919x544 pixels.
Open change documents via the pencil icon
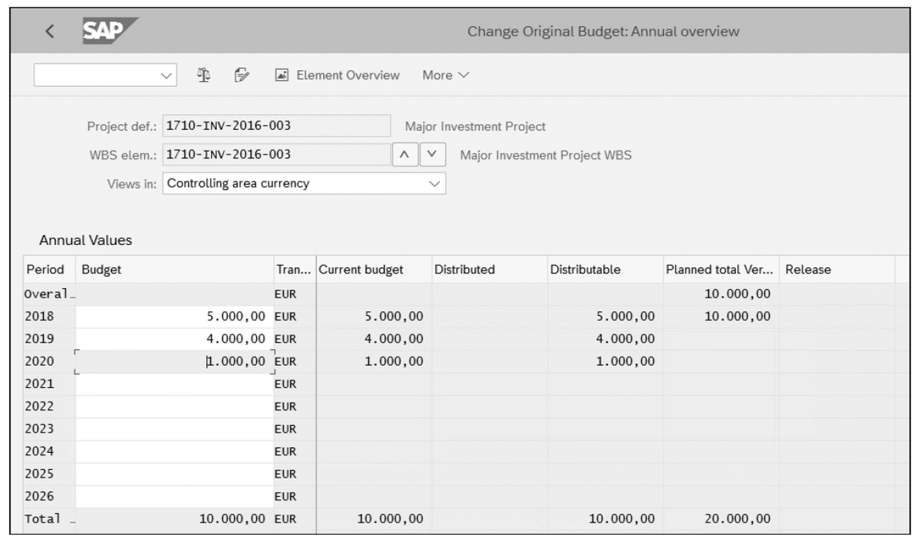coord(241,75)
